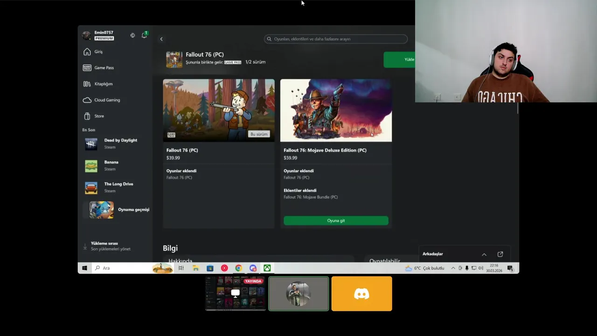This screenshot has width=597, height=336.
Task: Open Discord from the taskbar
Action: point(253,268)
